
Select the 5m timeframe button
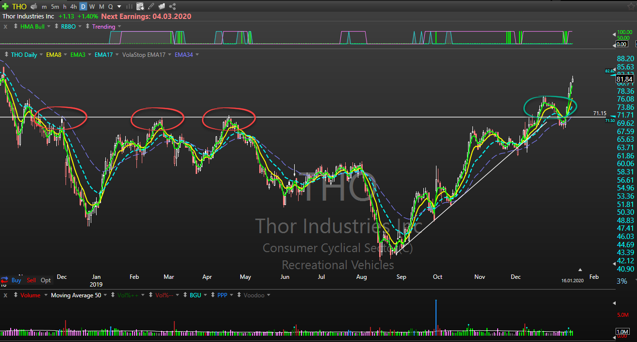55,6
